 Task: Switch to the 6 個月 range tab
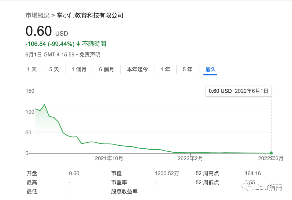(107, 69)
